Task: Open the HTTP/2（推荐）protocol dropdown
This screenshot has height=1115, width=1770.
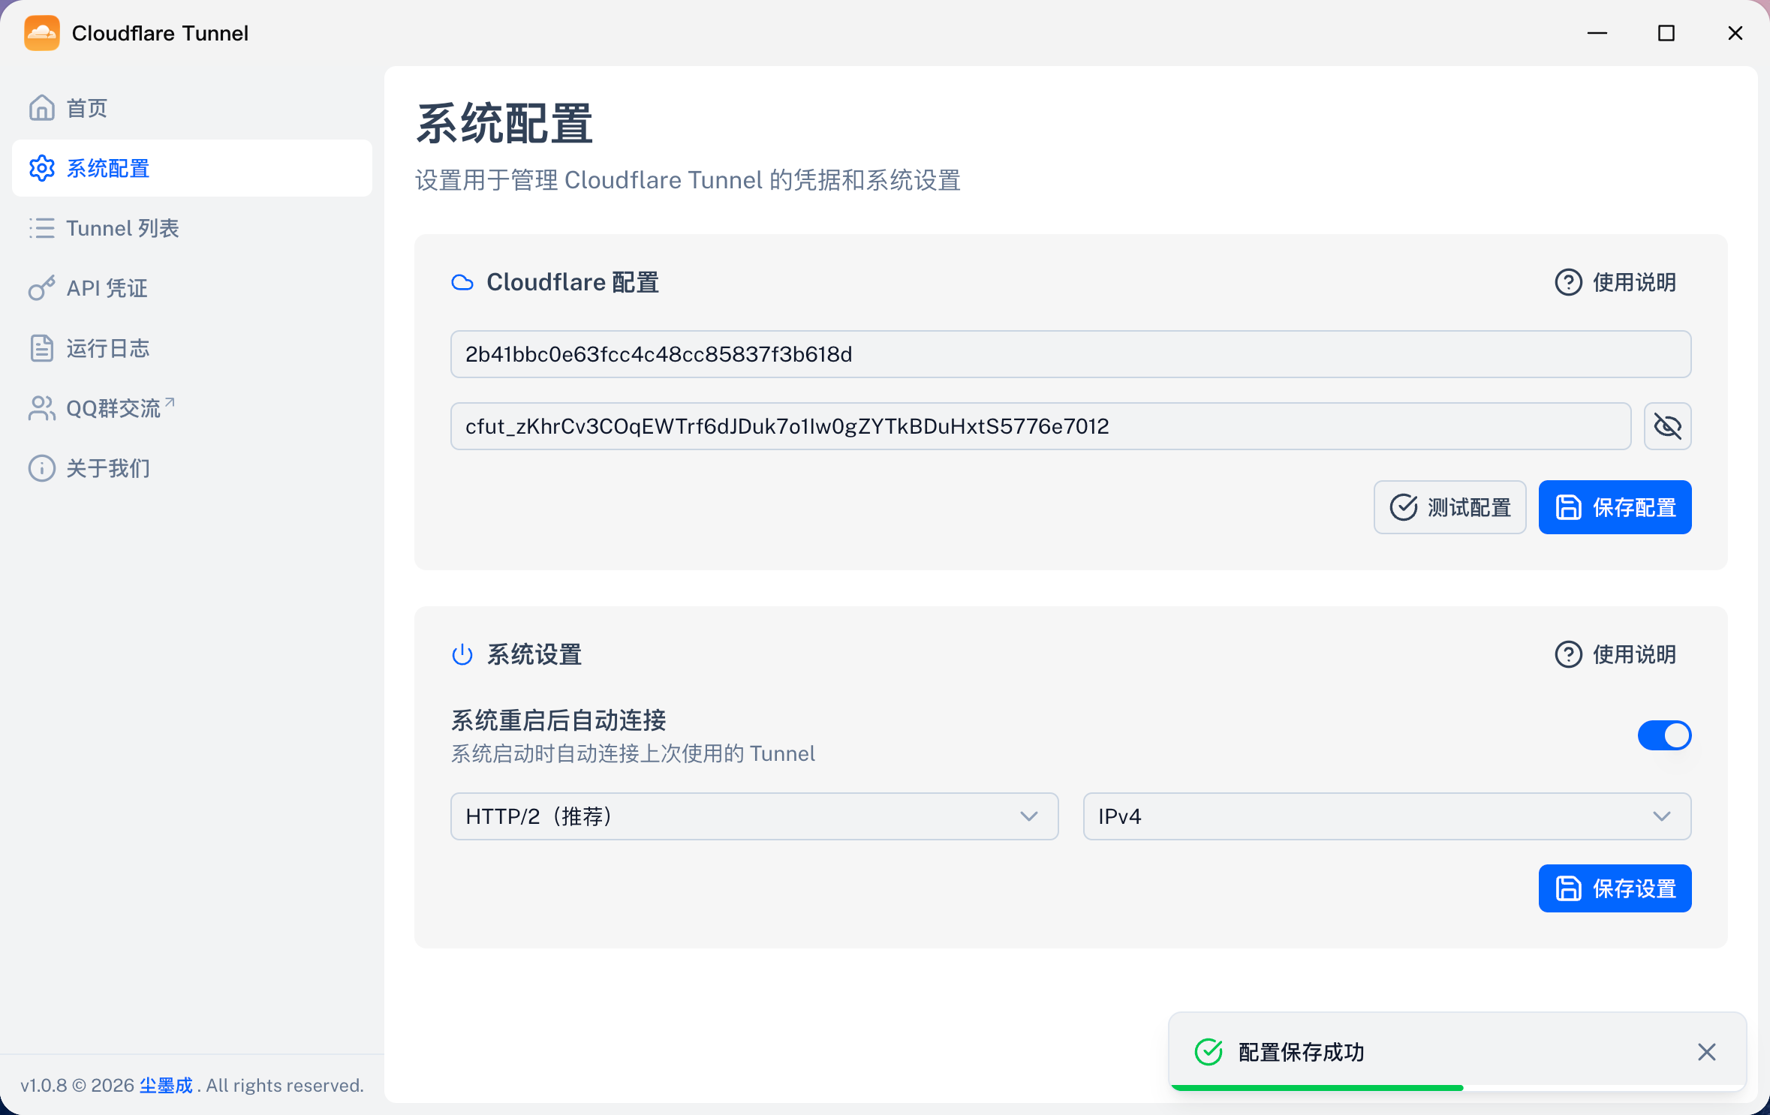Action: [754, 816]
